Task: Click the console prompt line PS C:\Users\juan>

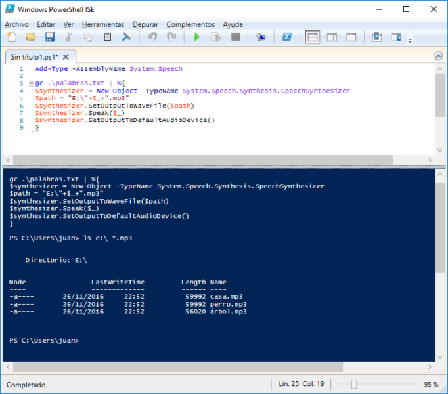Action: click(x=44, y=341)
